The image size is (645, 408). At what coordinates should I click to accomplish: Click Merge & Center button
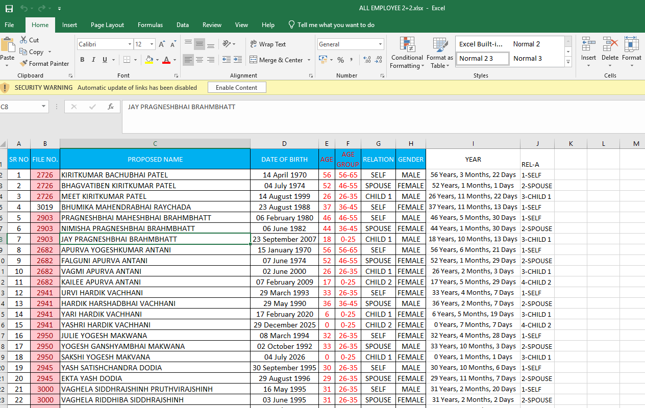(277, 60)
